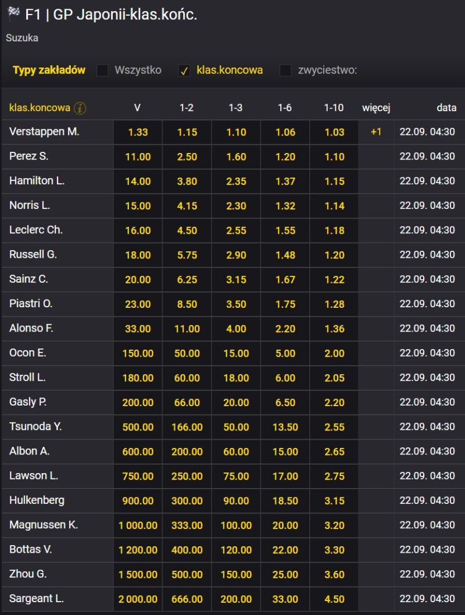
Task: Click the data column header
Action: tap(446, 108)
